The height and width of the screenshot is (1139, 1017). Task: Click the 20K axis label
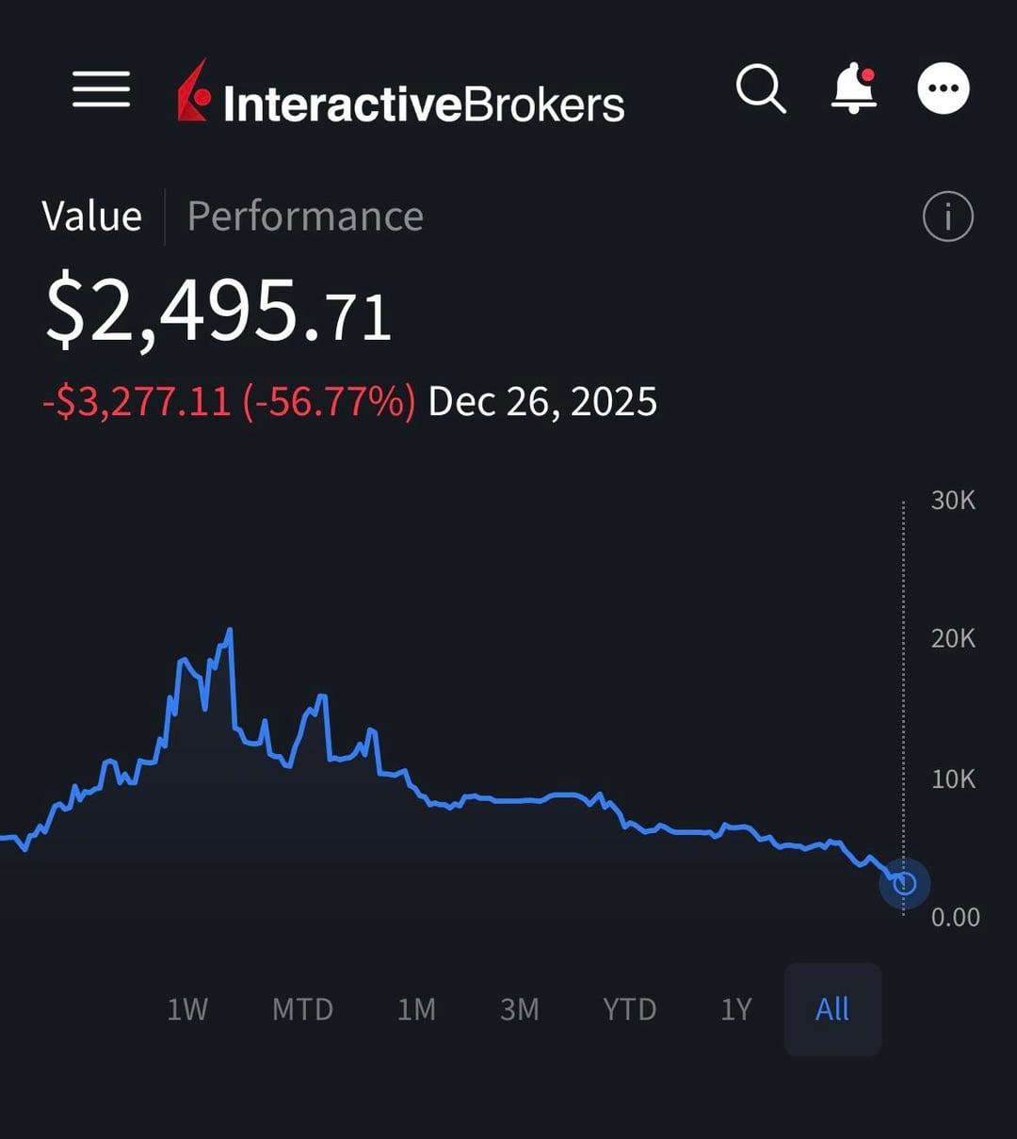tap(953, 638)
